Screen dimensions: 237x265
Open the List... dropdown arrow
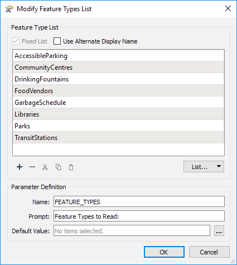click(x=219, y=166)
